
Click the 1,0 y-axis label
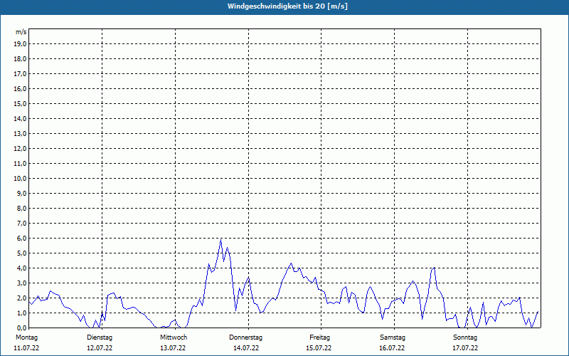click(21, 313)
